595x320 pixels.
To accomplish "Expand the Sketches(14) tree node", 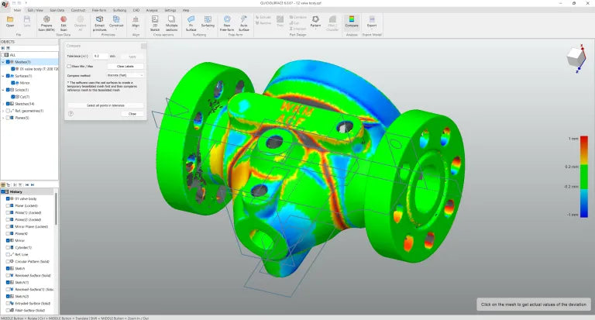I will 3,104.
